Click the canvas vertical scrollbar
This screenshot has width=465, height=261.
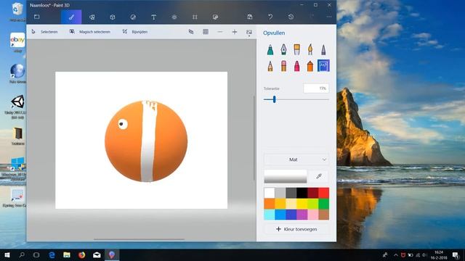coord(254,138)
